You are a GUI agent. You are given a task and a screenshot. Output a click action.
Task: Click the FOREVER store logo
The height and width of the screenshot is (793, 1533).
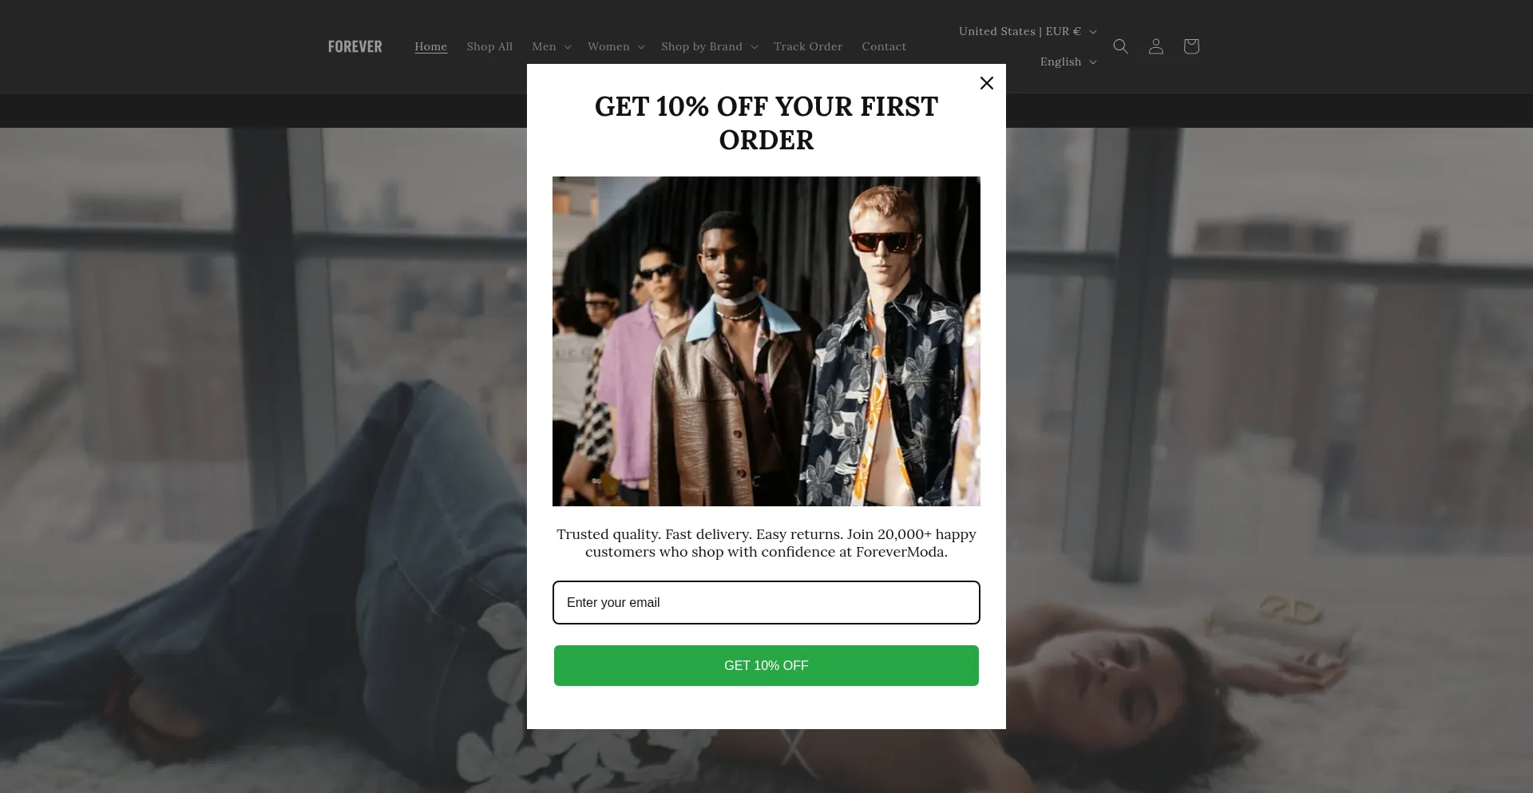point(355,46)
